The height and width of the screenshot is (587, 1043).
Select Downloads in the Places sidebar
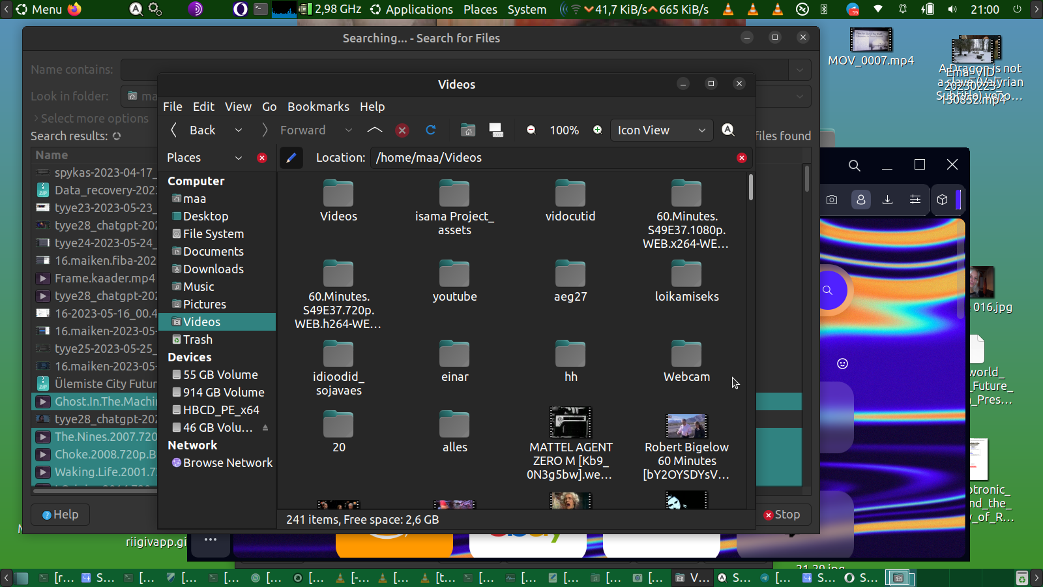(213, 269)
